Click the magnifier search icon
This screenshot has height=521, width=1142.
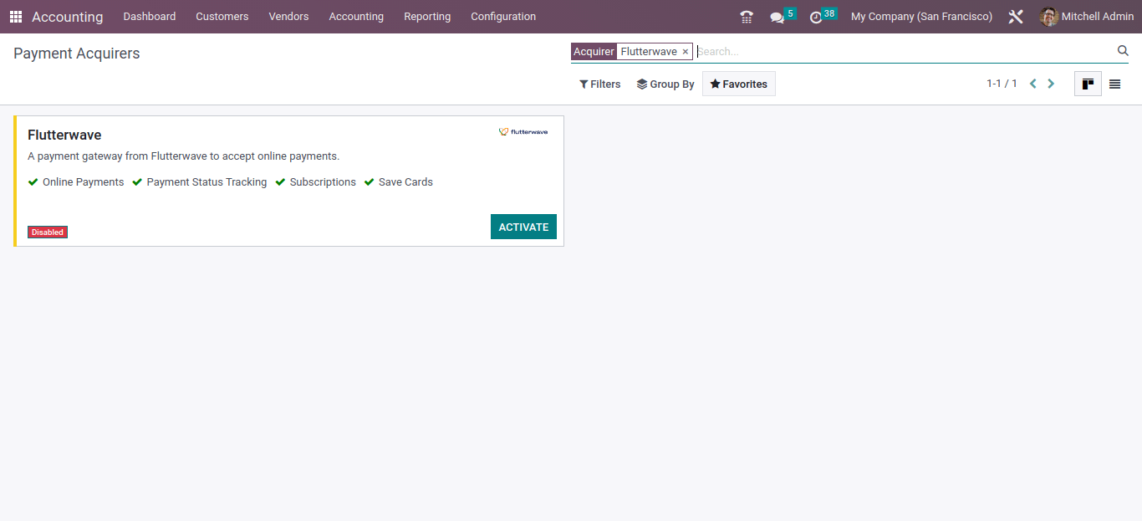pyautogui.click(x=1123, y=51)
